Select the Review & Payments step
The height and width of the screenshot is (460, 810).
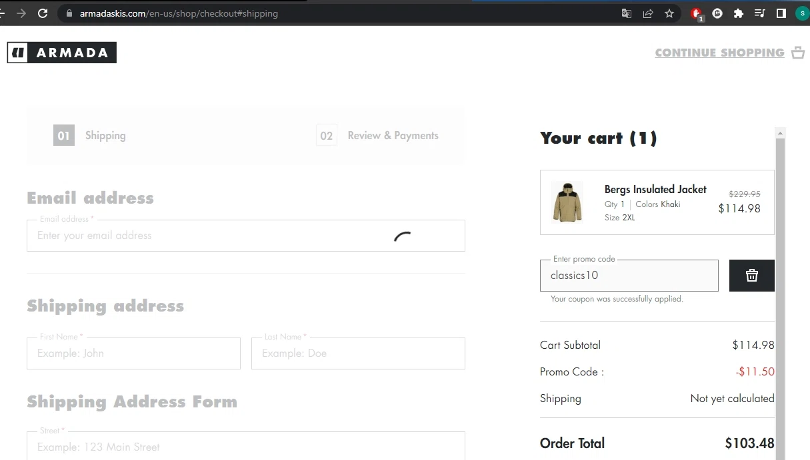coord(377,136)
